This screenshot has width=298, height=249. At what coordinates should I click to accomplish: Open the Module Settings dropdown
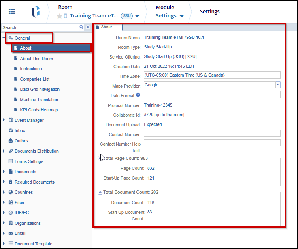182,16
